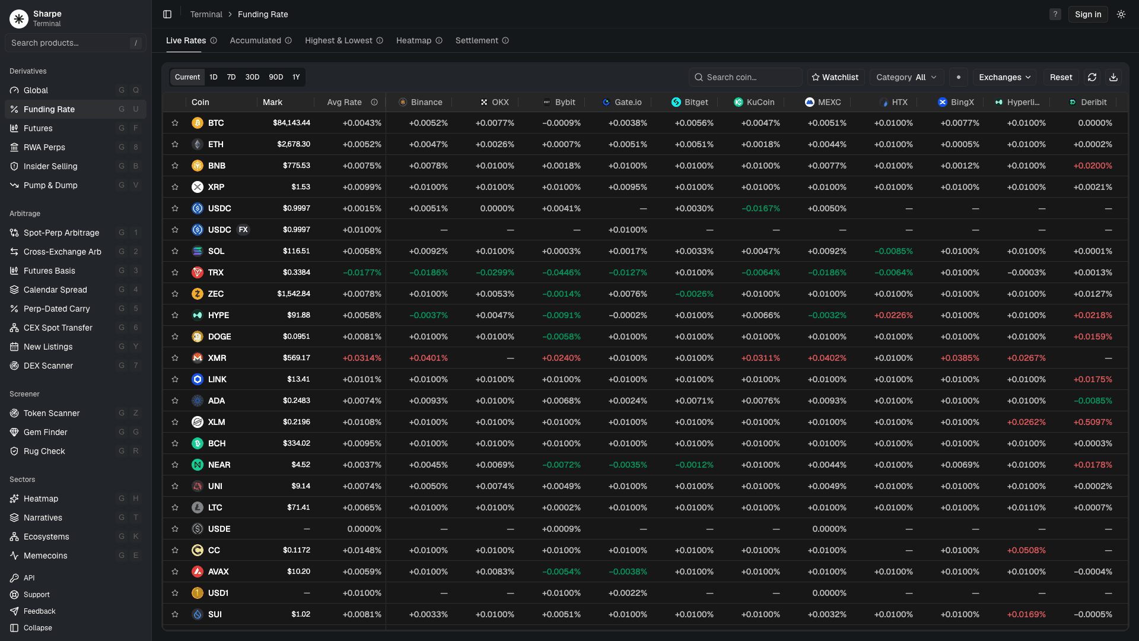Click the XMR coin icon

[198, 358]
